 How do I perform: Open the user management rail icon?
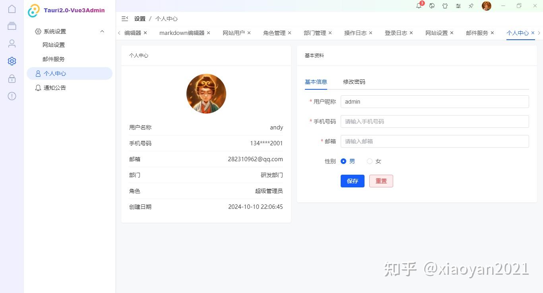12,44
